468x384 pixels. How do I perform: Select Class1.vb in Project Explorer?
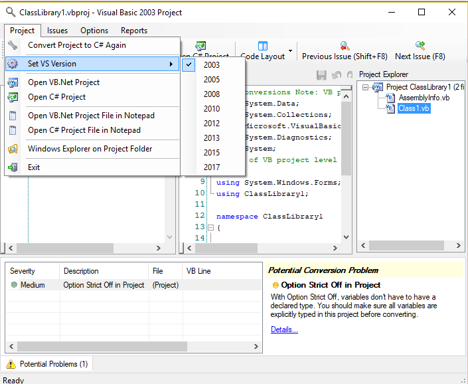point(414,108)
